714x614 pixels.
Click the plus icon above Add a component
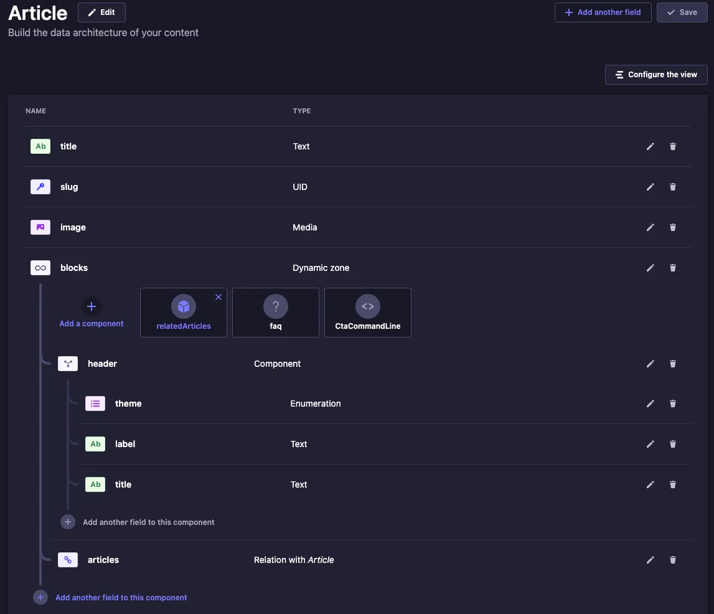pos(92,306)
